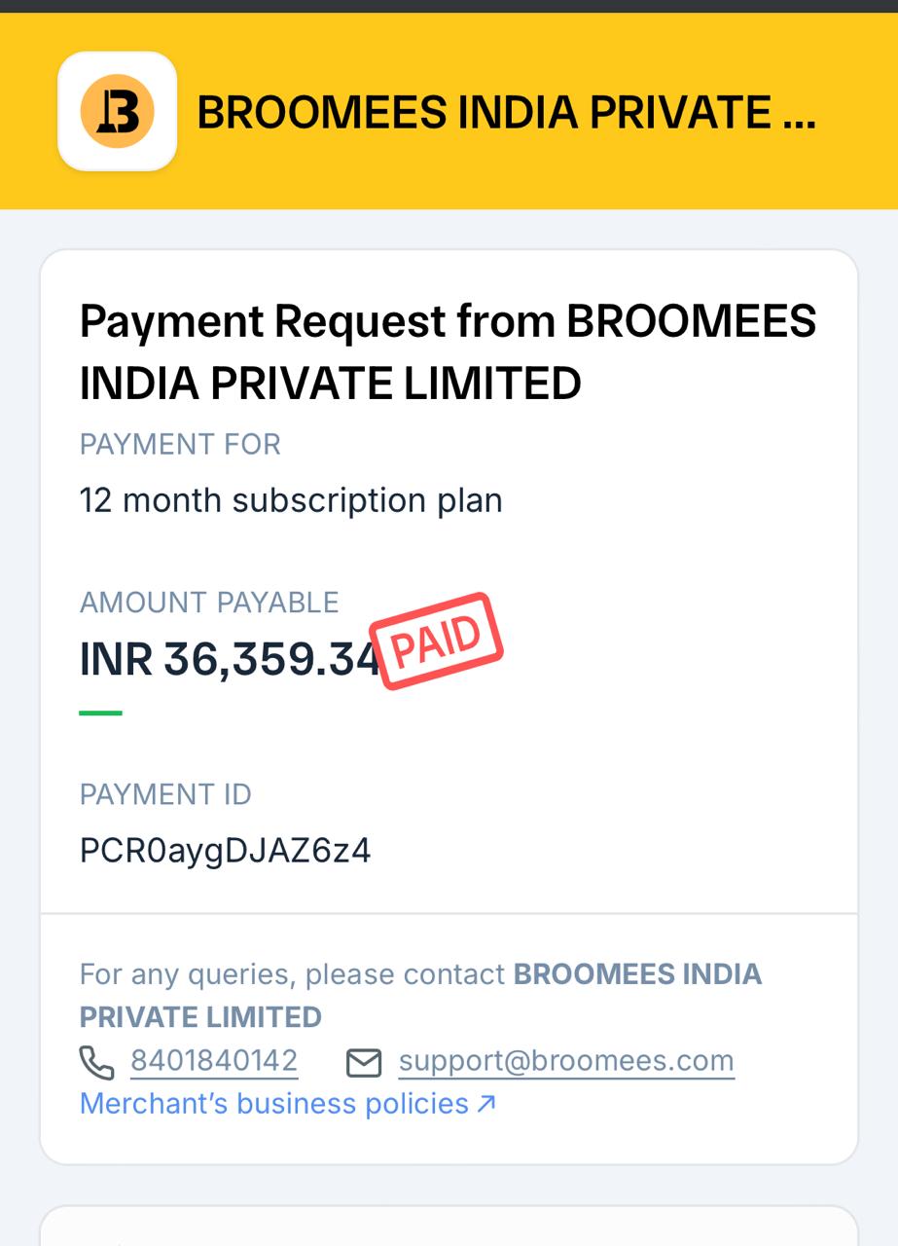
Task: Tap the BROOMEES INDIA PRIVATE header title
Action: [x=506, y=113]
